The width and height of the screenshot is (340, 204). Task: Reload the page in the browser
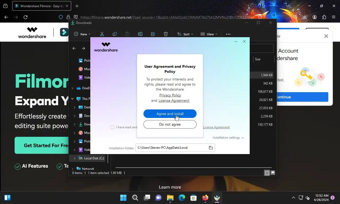(25, 17)
